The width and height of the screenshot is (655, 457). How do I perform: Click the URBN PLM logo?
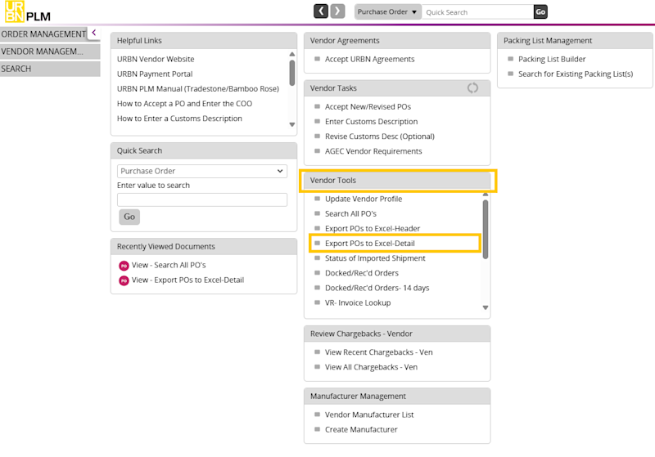tap(28, 11)
